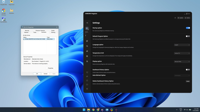The image size is (200, 112).
Task: Open the Samsung Magician taskbar icon
Action: (x=116, y=110)
